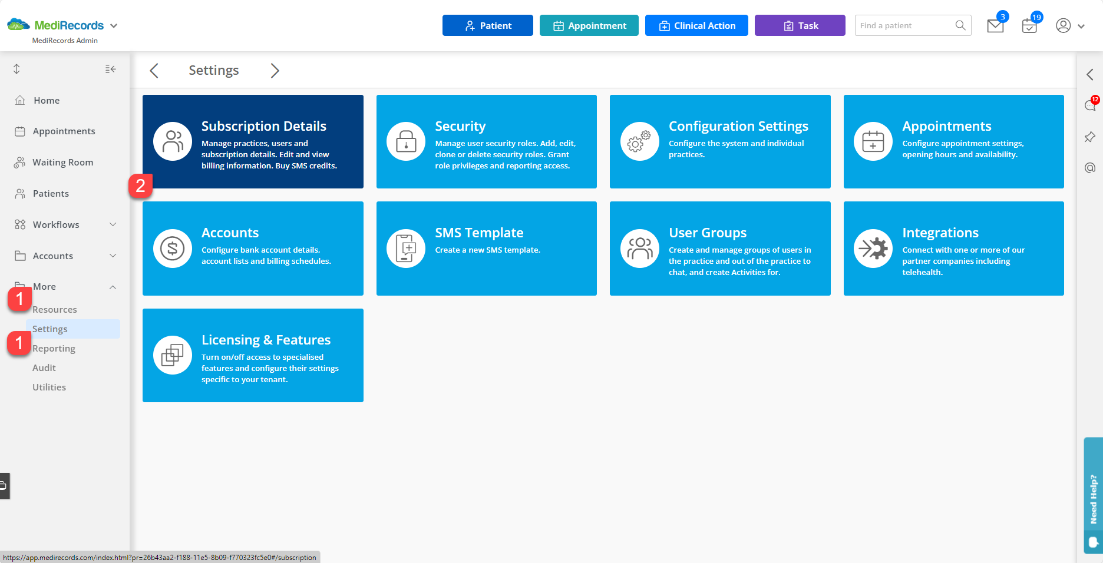
Task: Click the user profile account icon
Action: point(1063,26)
